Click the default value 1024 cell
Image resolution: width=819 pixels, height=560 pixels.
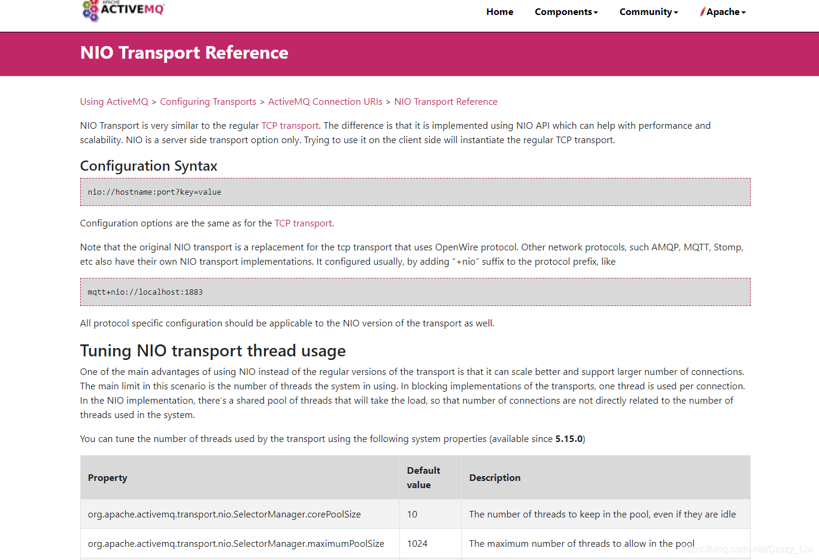(430, 544)
